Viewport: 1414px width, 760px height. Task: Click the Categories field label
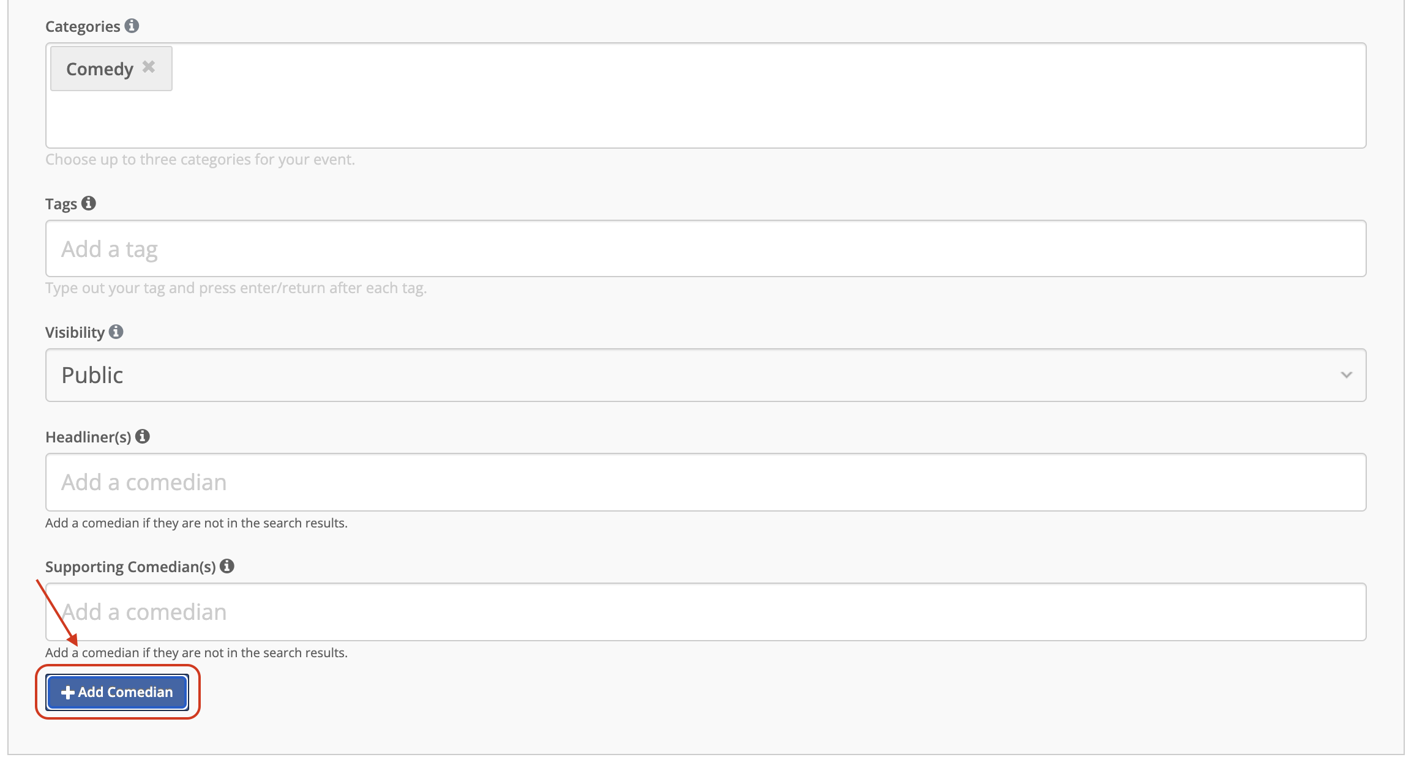pyautogui.click(x=83, y=26)
